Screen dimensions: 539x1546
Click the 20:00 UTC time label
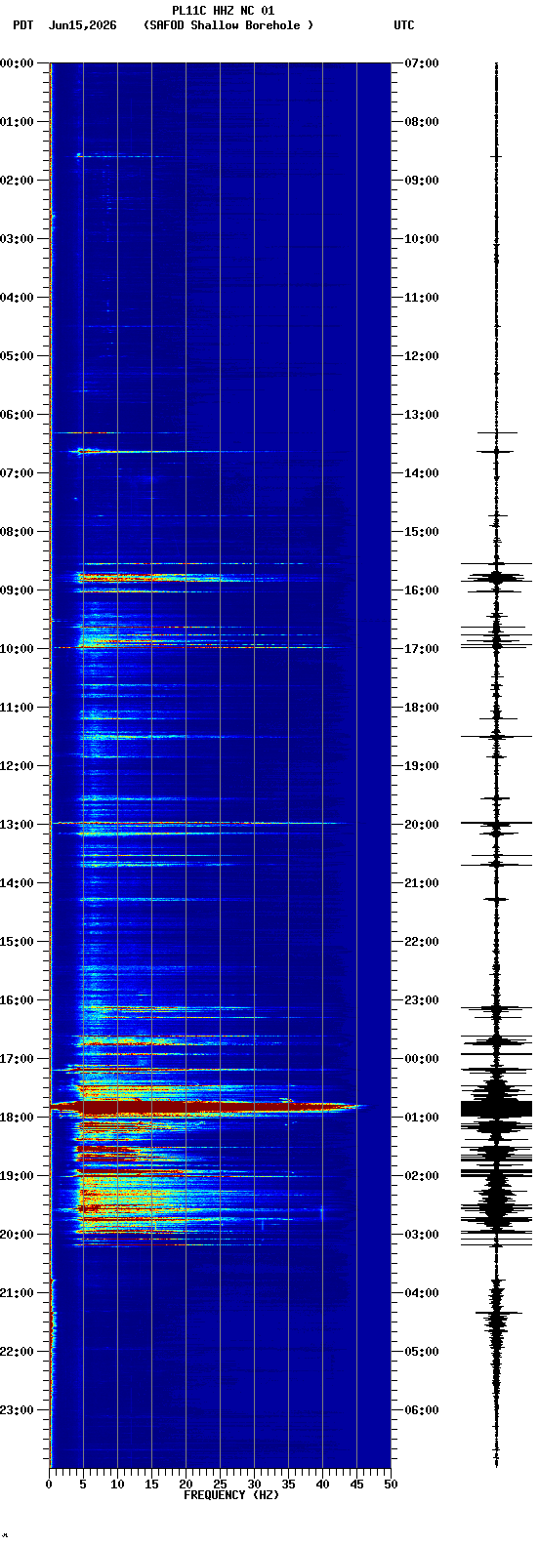[422, 825]
